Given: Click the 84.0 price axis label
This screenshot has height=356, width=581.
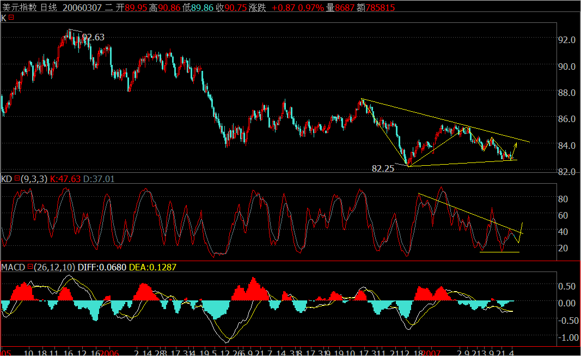Looking at the screenshot, I should pyautogui.click(x=567, y=146).
